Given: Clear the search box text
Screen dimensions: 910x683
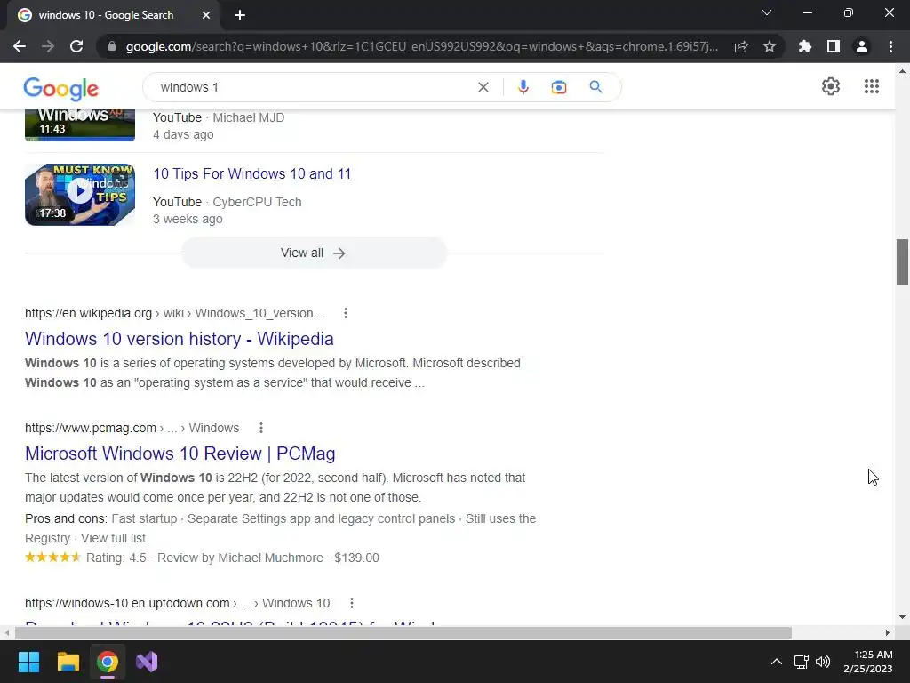Looking at the screenshot, I should (483, 87).
